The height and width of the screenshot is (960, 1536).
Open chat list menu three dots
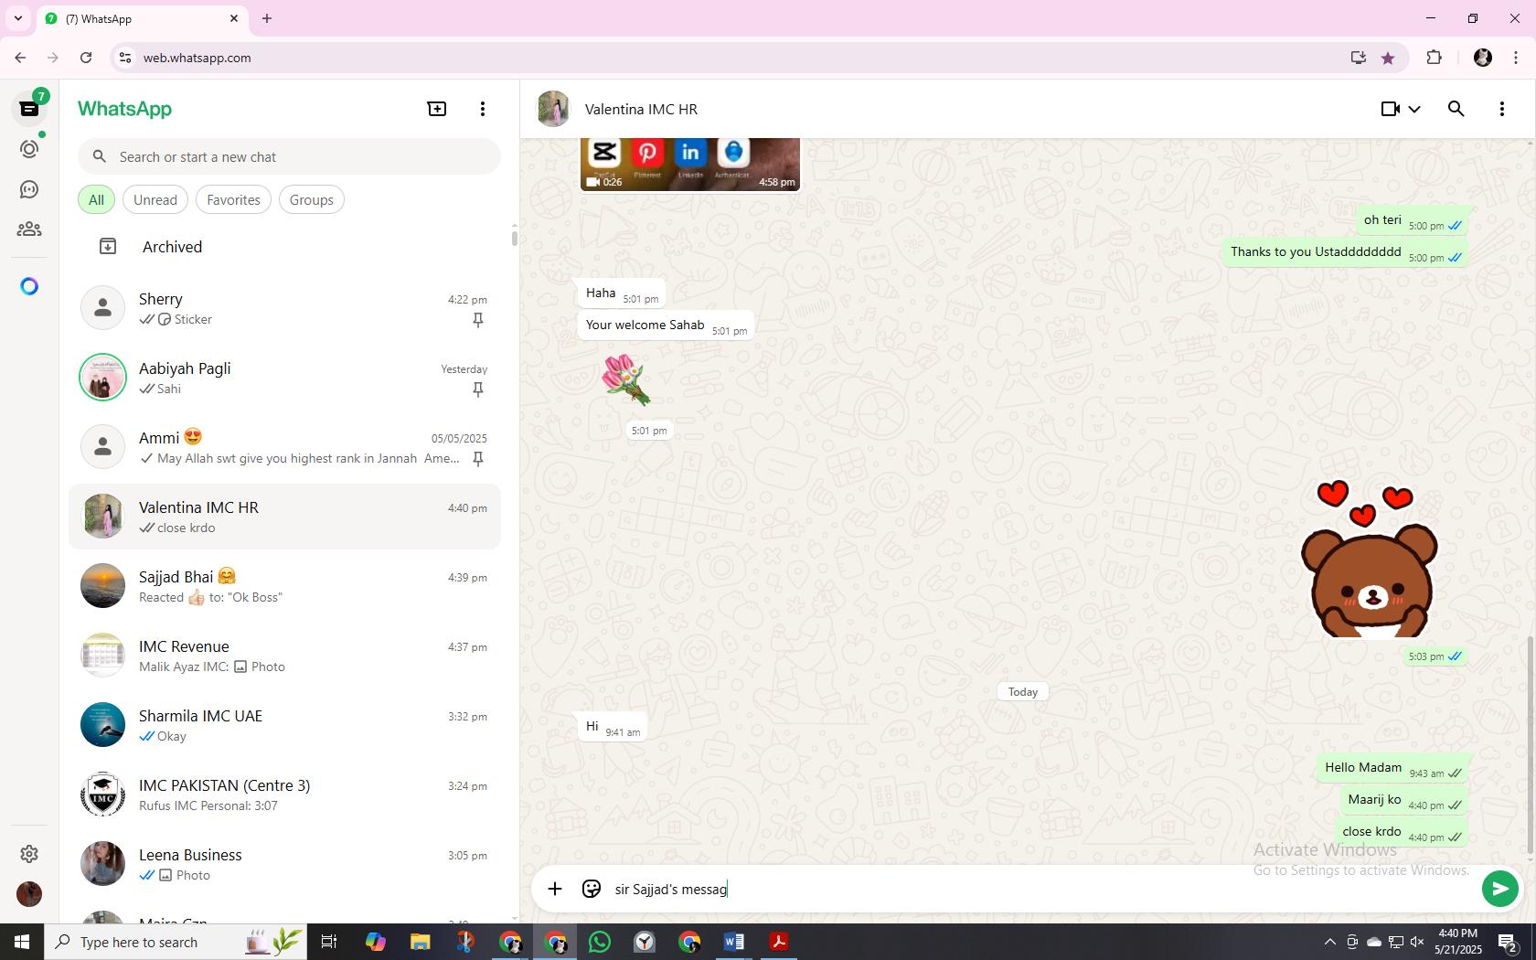pyautogui.click(x=483, y=109)
